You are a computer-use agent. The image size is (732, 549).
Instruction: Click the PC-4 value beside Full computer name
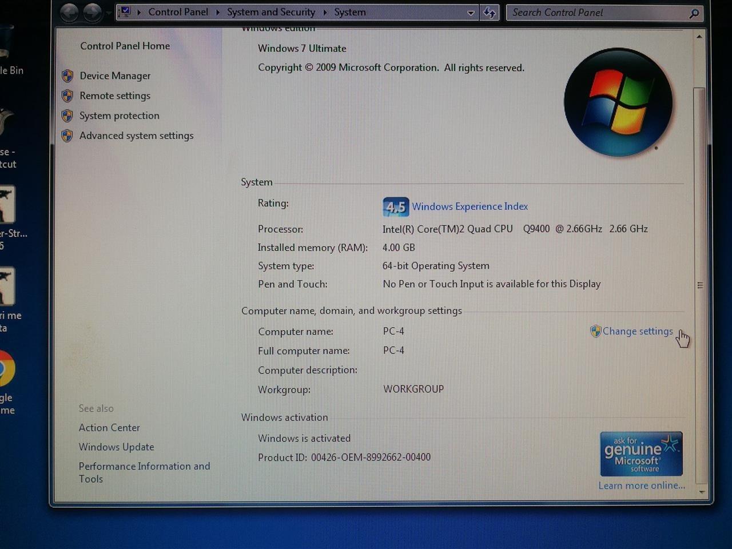coord(393,351)
